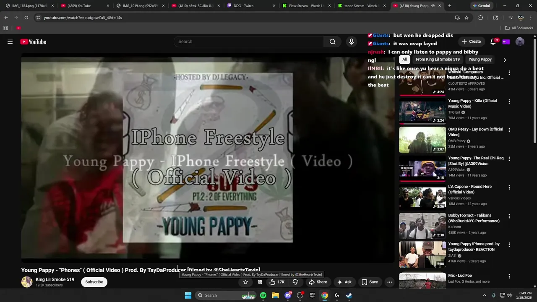The image size is (537, 302).
Task: Select the Young Pappy filter chip
Action: 480,60
